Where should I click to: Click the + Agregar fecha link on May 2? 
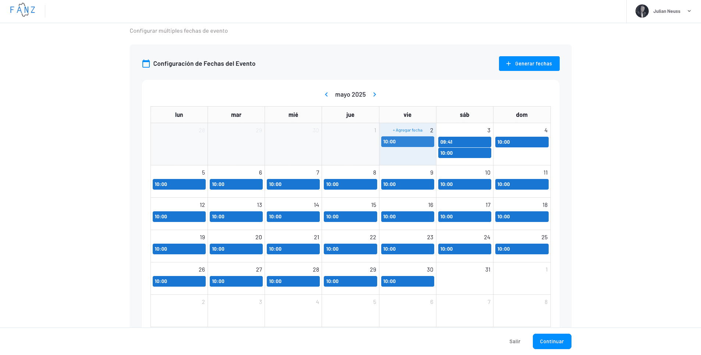coord(407,130)
